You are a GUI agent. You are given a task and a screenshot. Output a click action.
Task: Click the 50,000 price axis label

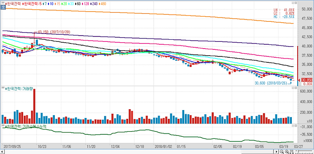[307, 9]
